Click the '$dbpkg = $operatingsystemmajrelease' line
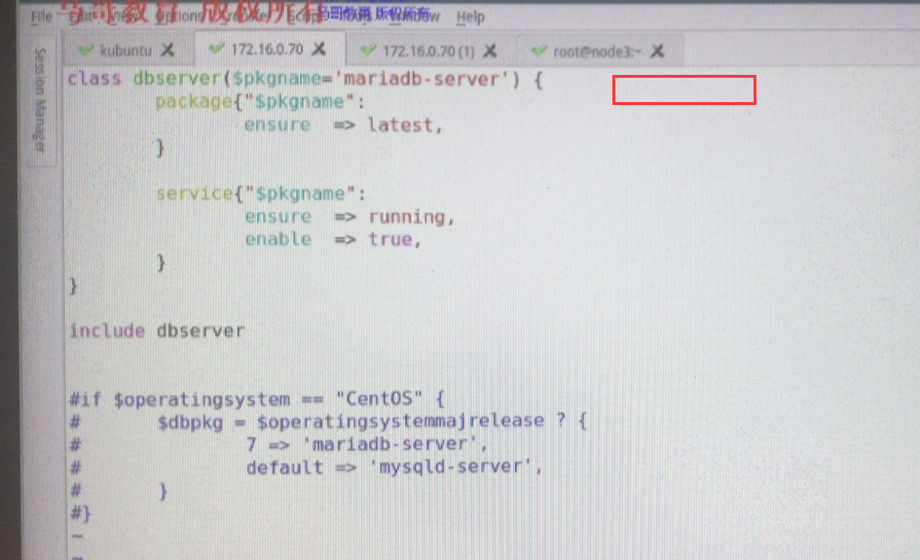This screenshot has height=560, width=920. point(372,422)
